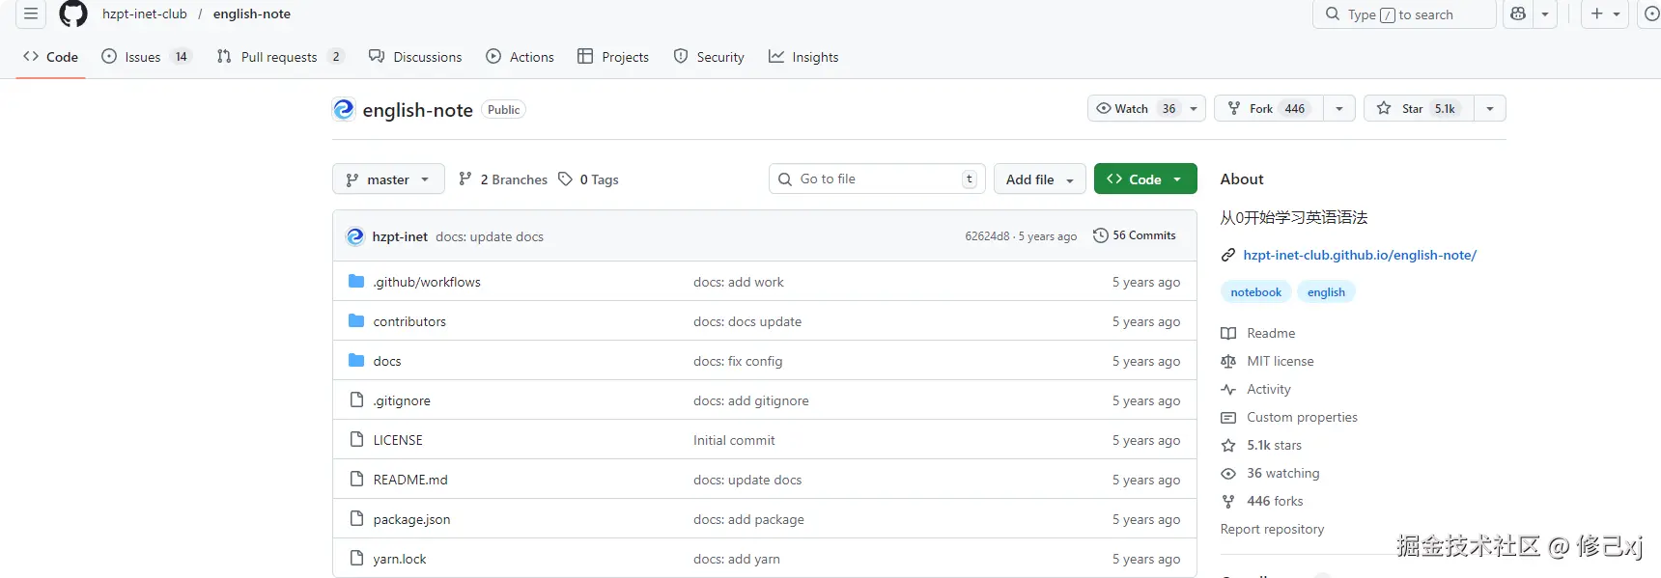Click the plus create-new icon

tap(1597, 14)
